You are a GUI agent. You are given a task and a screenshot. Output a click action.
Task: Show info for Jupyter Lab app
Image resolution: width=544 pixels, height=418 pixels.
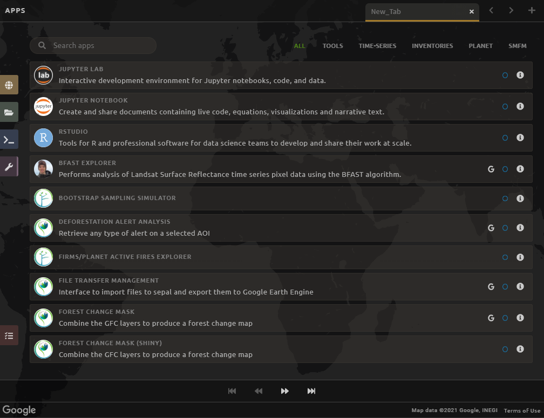pyautogui.click(x=520, y=76)
